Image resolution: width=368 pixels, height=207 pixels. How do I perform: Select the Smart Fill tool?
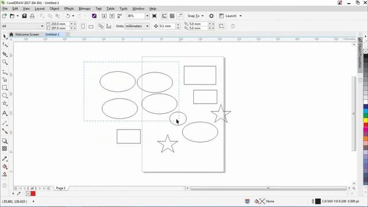click(5, 174)
